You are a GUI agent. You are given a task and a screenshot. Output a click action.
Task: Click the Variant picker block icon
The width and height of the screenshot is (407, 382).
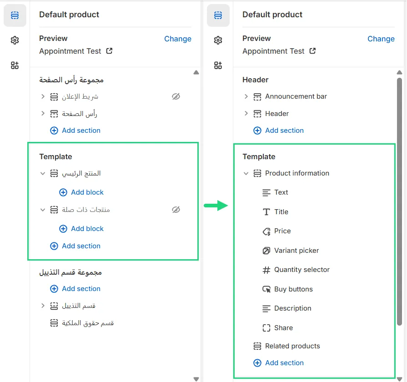tap(266, 251)
